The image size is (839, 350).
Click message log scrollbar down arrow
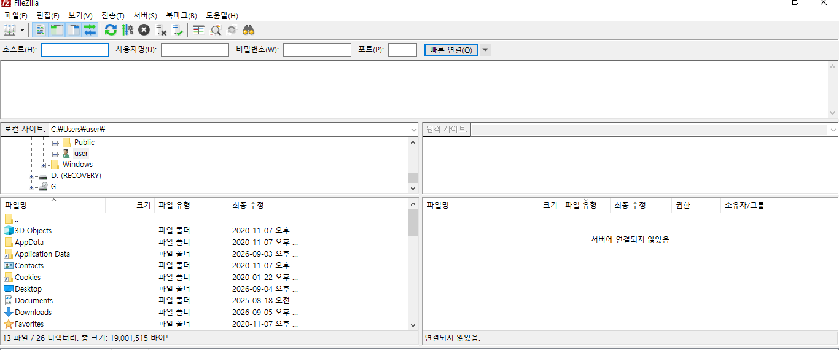(833, 113)
